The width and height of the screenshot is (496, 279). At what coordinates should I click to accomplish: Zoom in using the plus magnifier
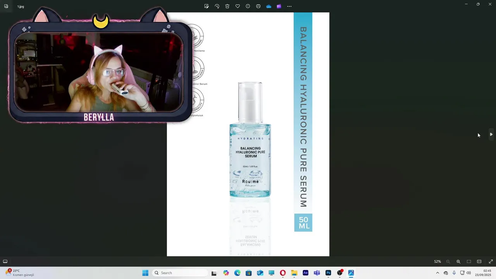coord(458,262)
